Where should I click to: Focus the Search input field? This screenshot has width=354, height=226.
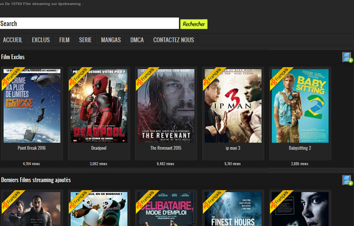point(89,23)
